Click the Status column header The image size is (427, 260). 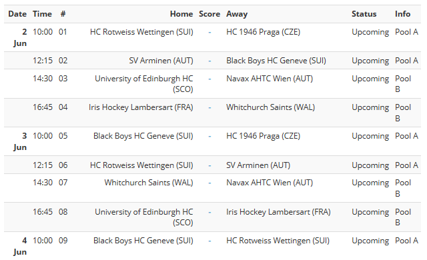pos(364,14)
